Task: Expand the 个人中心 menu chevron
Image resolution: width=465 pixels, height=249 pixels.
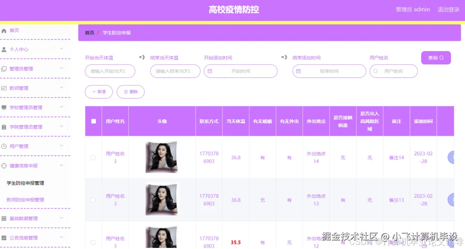Action: pos(61,49)
